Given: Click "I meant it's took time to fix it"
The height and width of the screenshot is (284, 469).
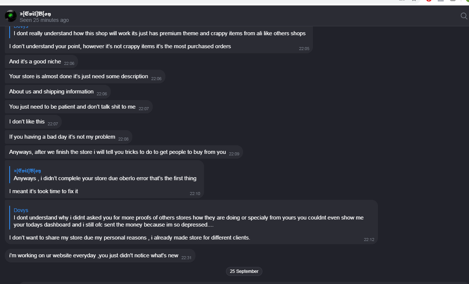Looking at the screenshot, I should pos(43,191).
